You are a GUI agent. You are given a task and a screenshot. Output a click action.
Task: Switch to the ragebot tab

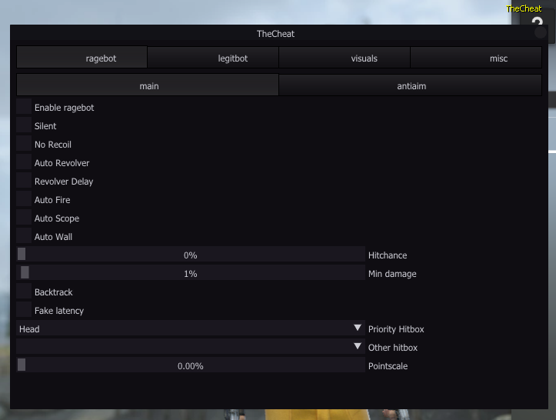[82, 58]
